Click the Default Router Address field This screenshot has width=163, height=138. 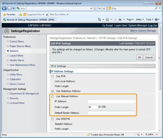click(x=112, y=113)
